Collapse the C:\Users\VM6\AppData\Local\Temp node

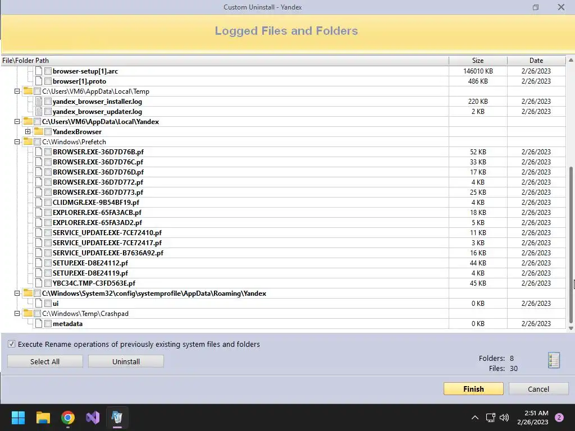(17, 91)
